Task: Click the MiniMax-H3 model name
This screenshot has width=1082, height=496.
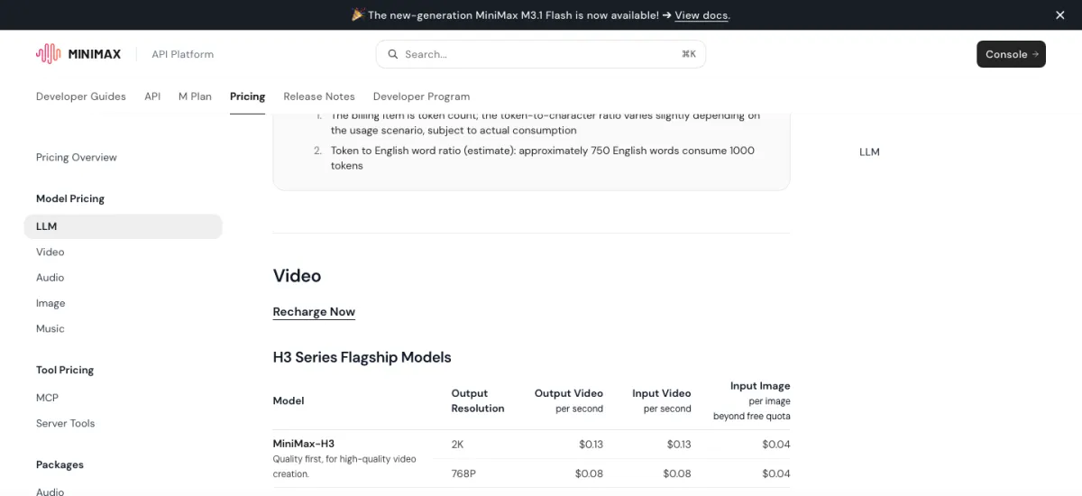Action: click(304, 444)
